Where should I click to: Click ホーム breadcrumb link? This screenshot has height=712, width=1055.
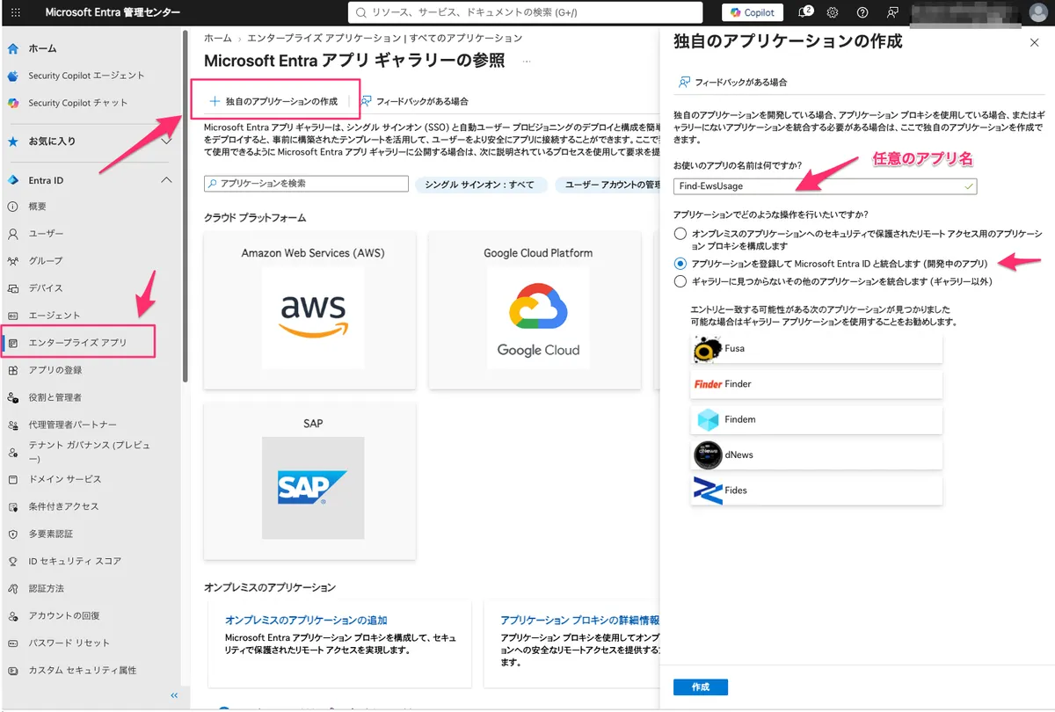point(217,38)
